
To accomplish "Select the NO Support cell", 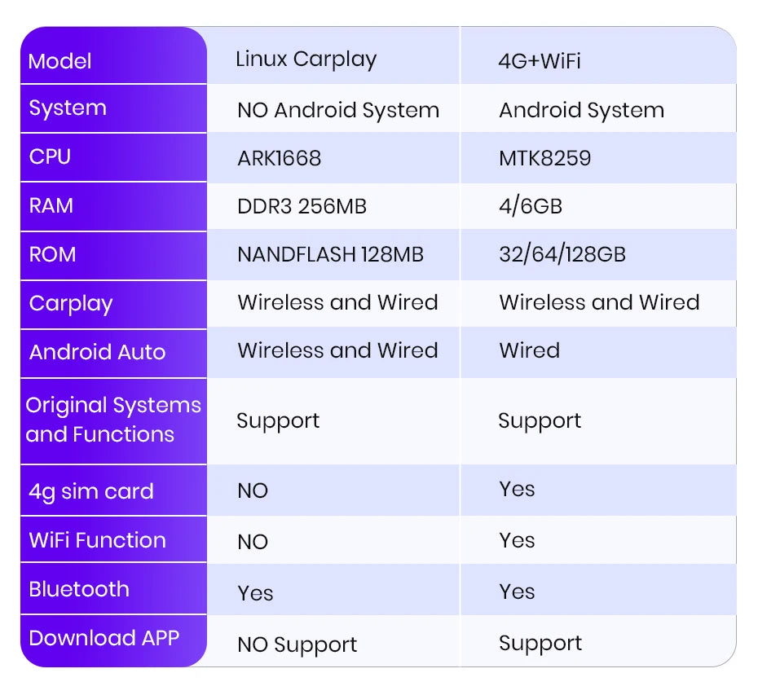I will [297, 644].
